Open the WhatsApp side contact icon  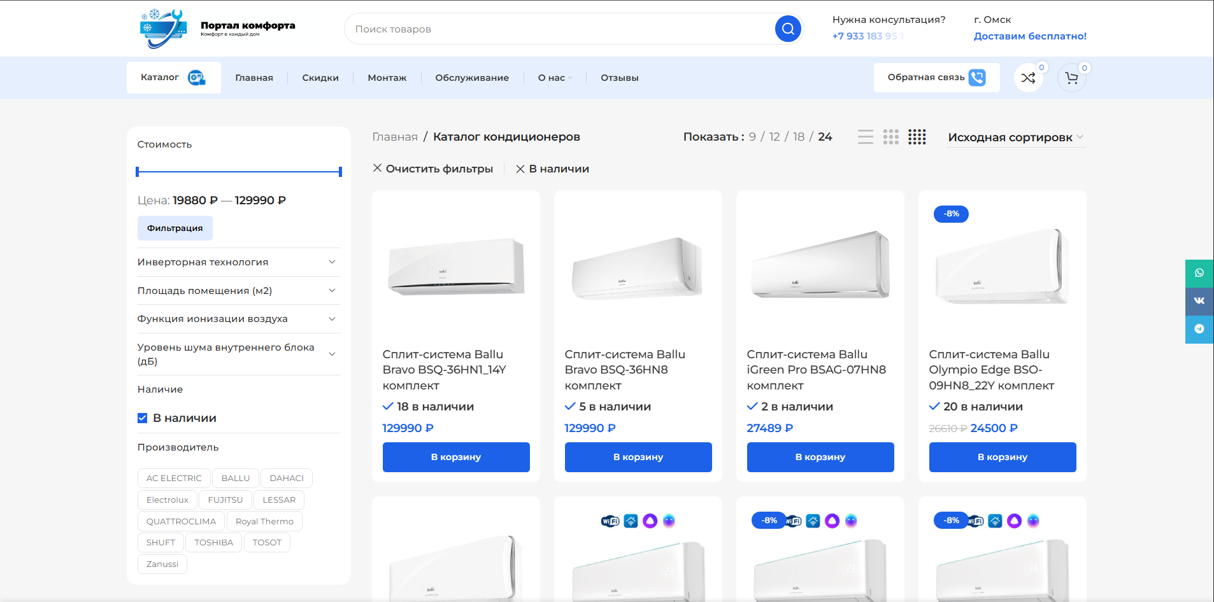tap(1199, 273)
